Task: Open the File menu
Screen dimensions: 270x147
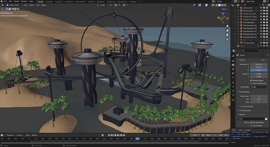Action: tap(5, 2)
